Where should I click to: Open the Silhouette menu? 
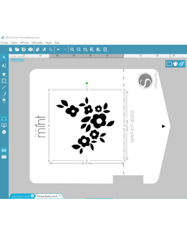click(x=37, y=43)
